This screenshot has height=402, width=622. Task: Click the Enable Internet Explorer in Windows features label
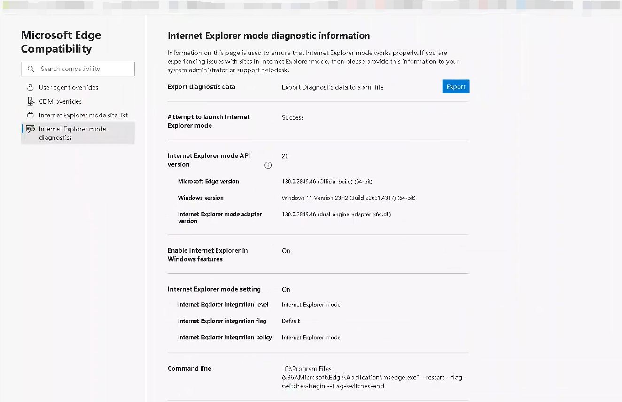click(207, 255)
